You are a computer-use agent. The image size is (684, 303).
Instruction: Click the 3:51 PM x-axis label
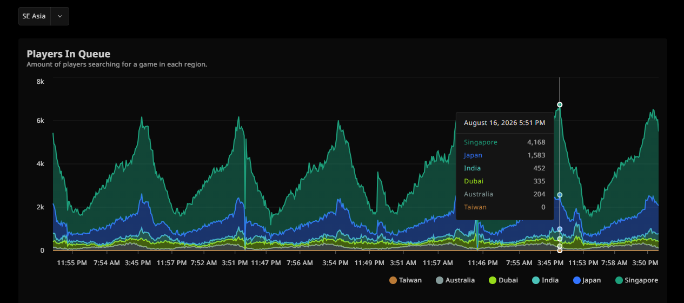pos(235,263)
